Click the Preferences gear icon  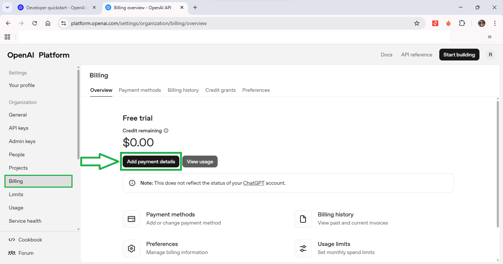(x=131, y=249)
